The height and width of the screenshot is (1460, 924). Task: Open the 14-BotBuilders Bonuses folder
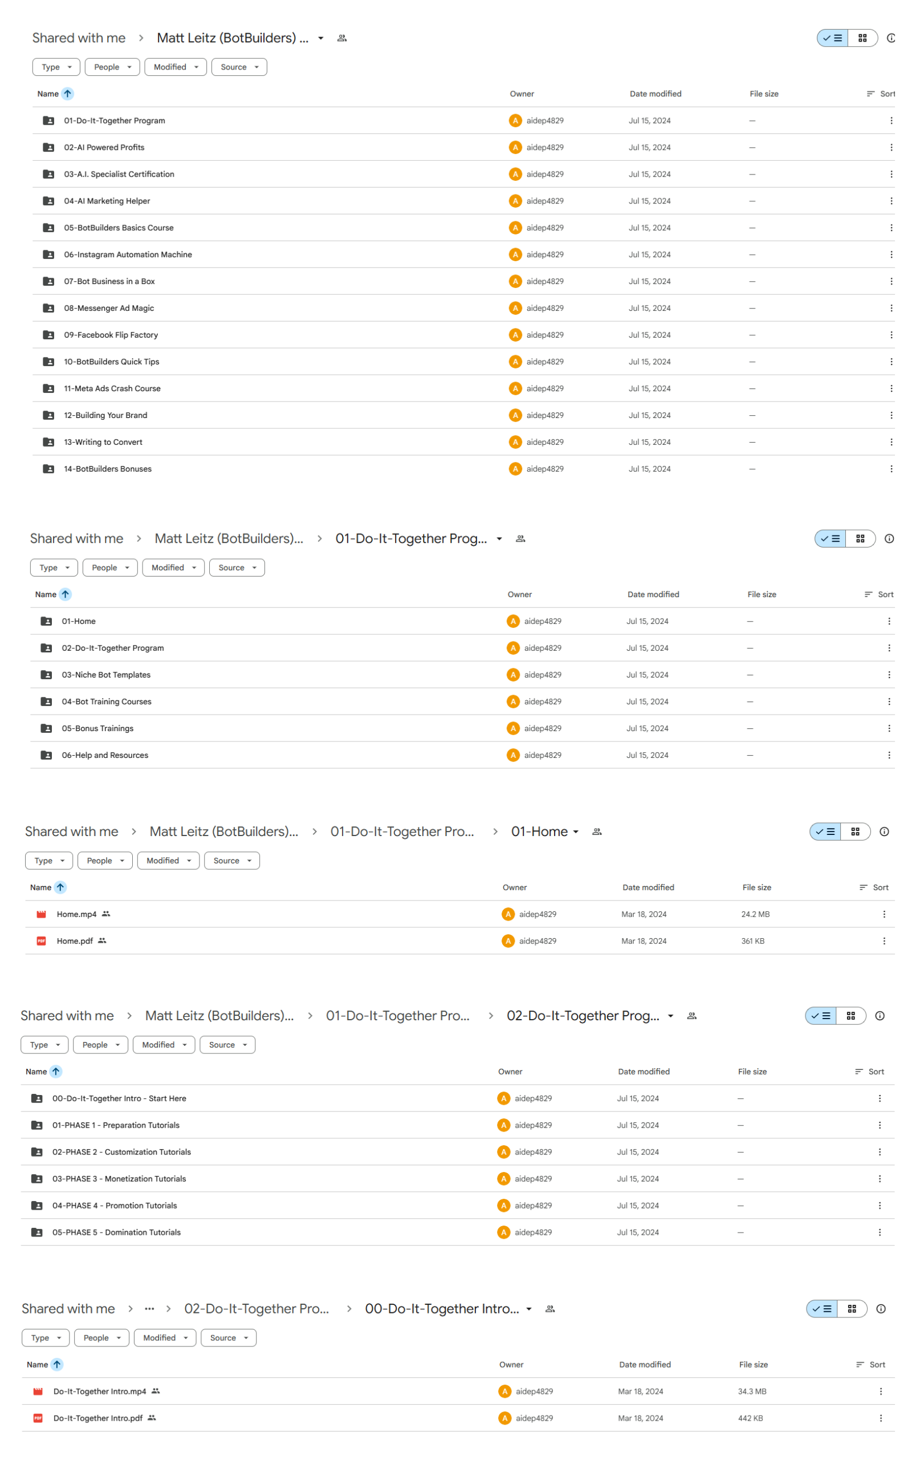point(108,469)
